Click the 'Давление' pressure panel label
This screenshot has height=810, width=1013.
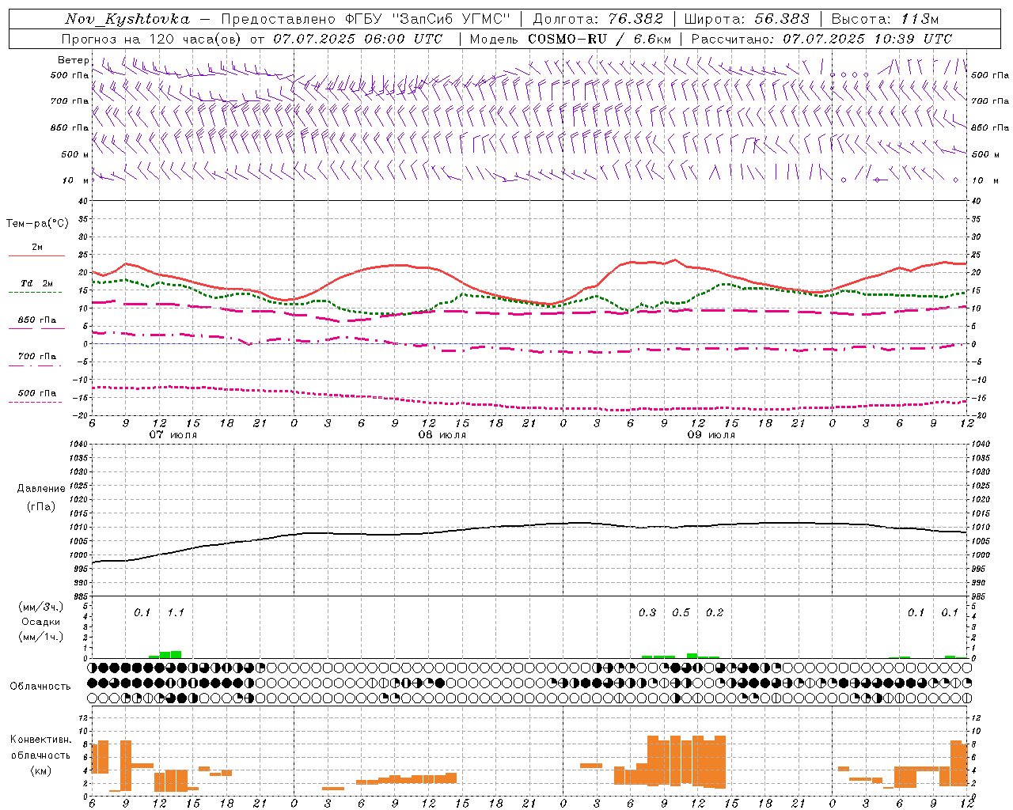pos(41,489)
